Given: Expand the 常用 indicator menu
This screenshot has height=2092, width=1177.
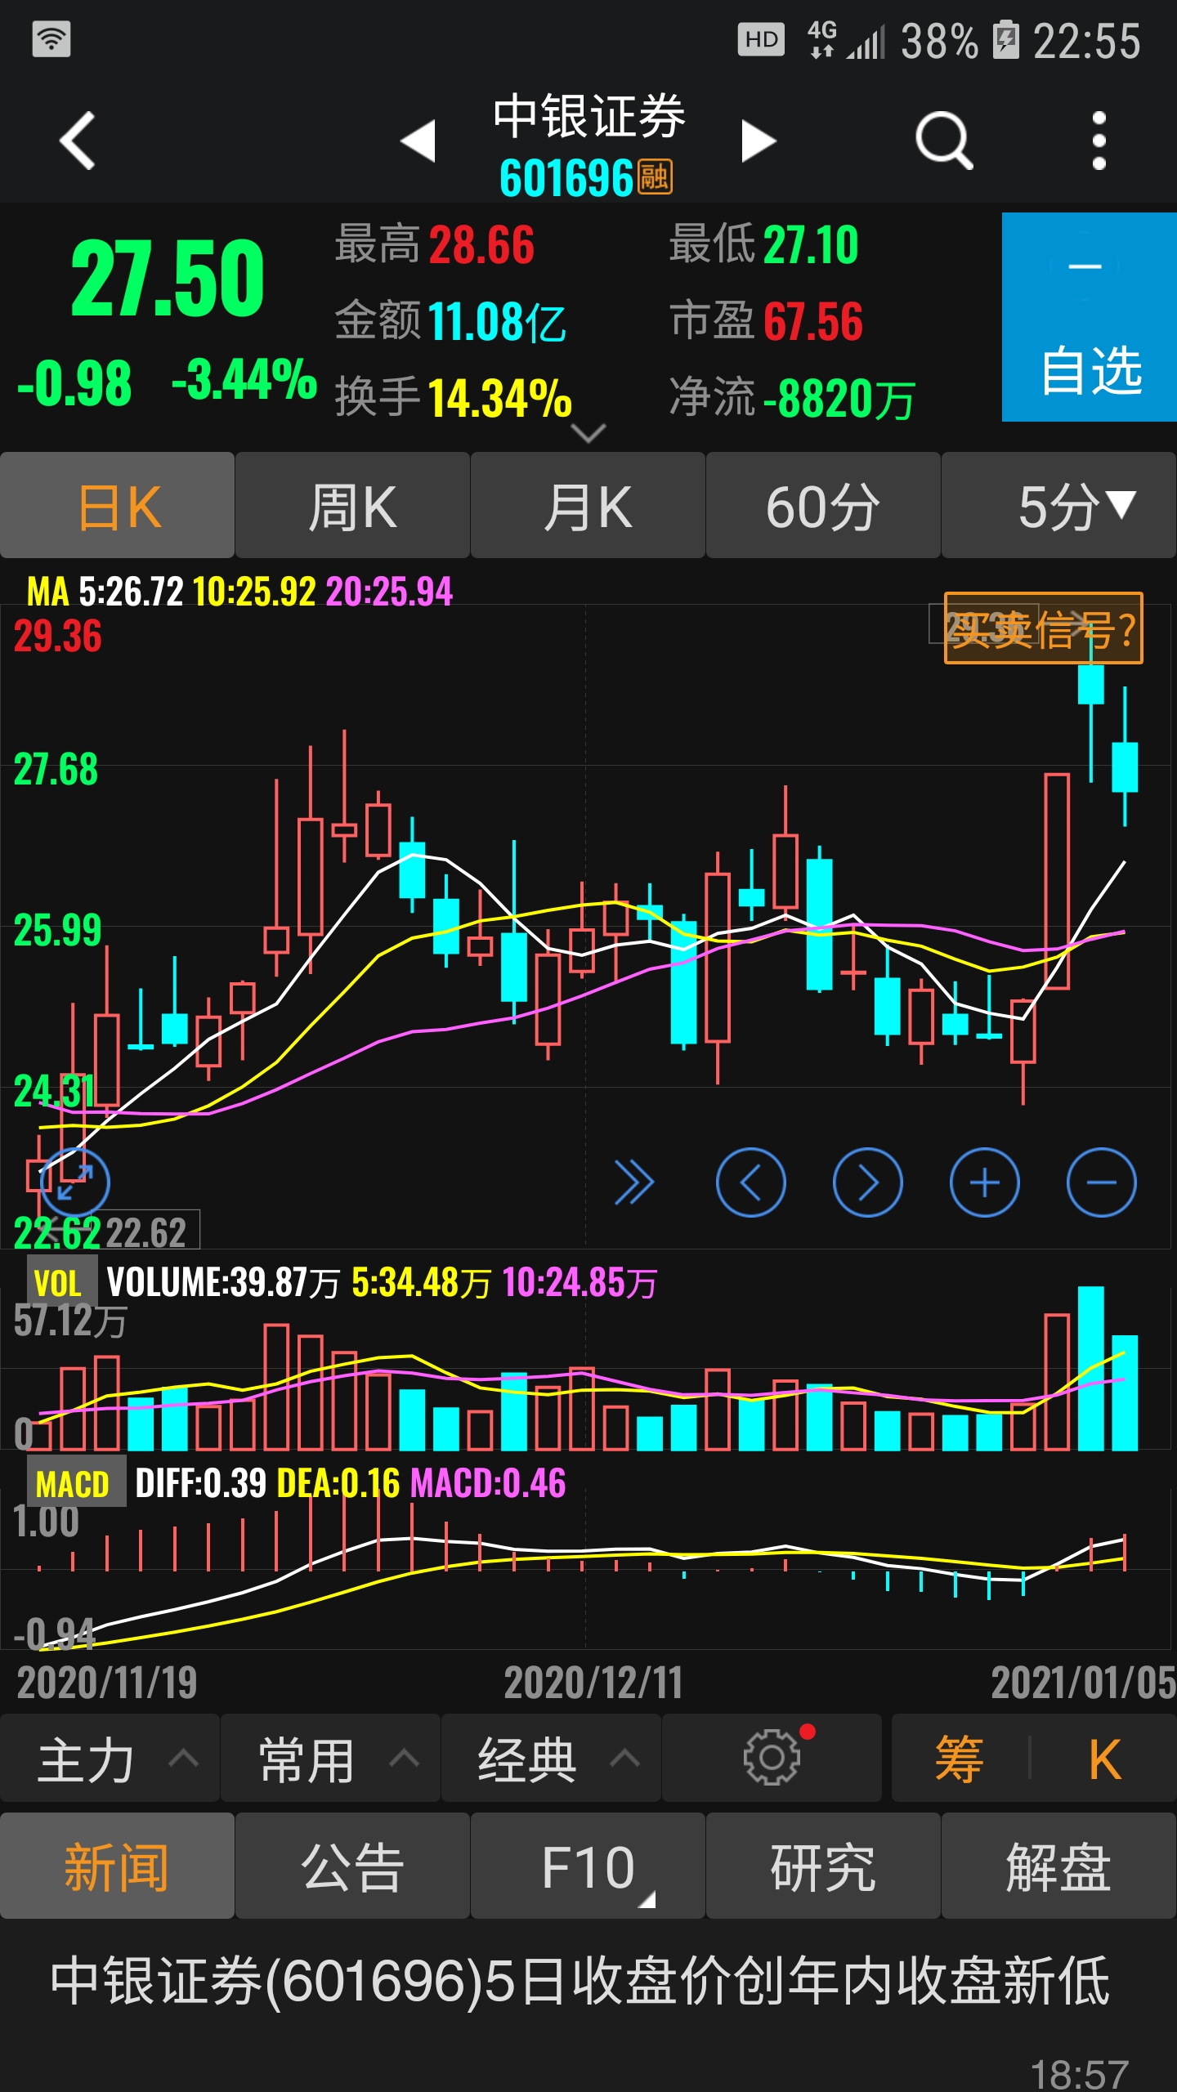Looking at the screenshot, I should (330, 1759).
